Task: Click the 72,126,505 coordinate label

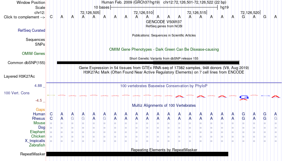Action: coord(90,12)
